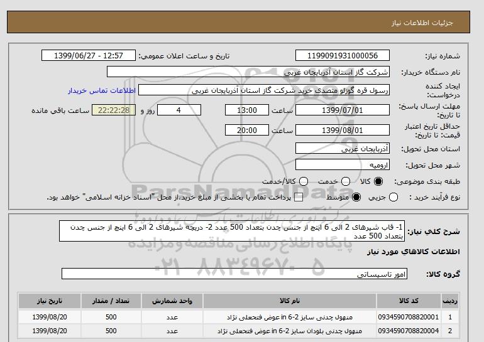Click the deadline time field 13:00
484x342 pixels.
pyautogui.click(x=247, y=110)
